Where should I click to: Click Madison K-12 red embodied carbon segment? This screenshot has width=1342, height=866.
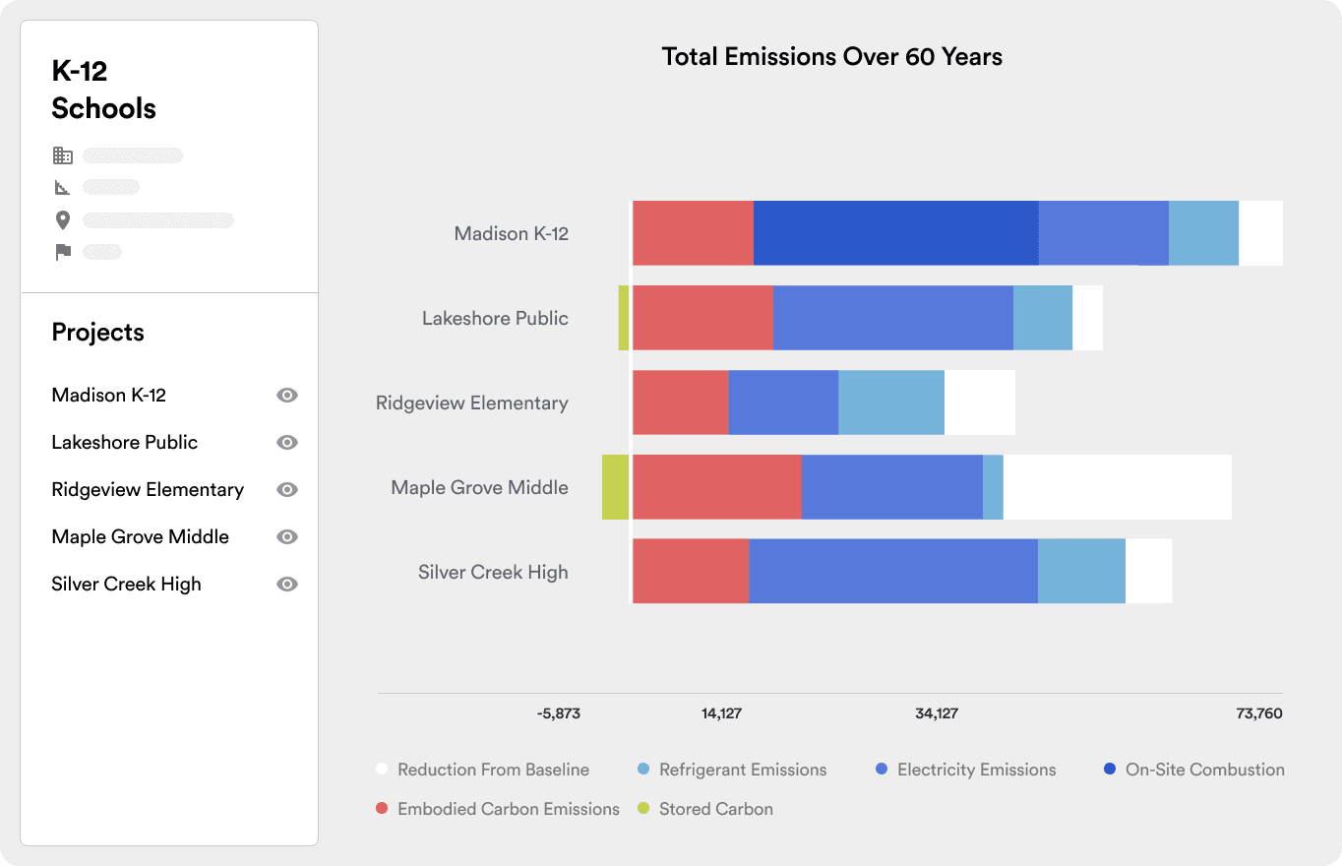(x=693, y=233)
